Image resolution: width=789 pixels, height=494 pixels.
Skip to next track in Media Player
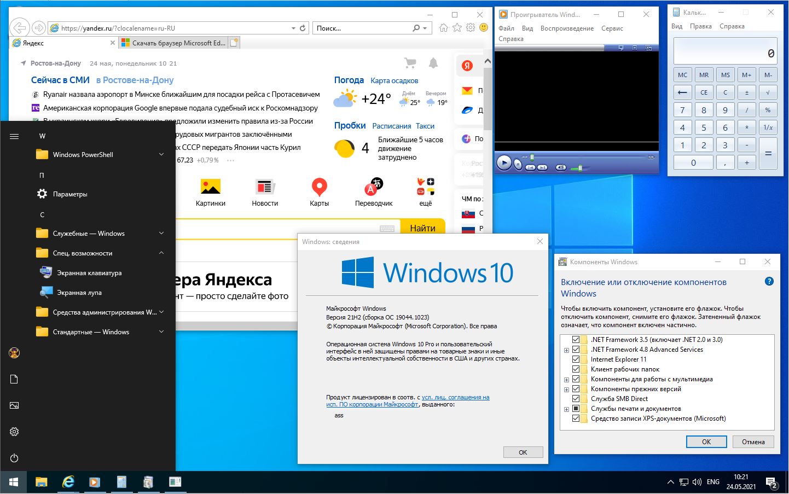[x=542, y=167]
